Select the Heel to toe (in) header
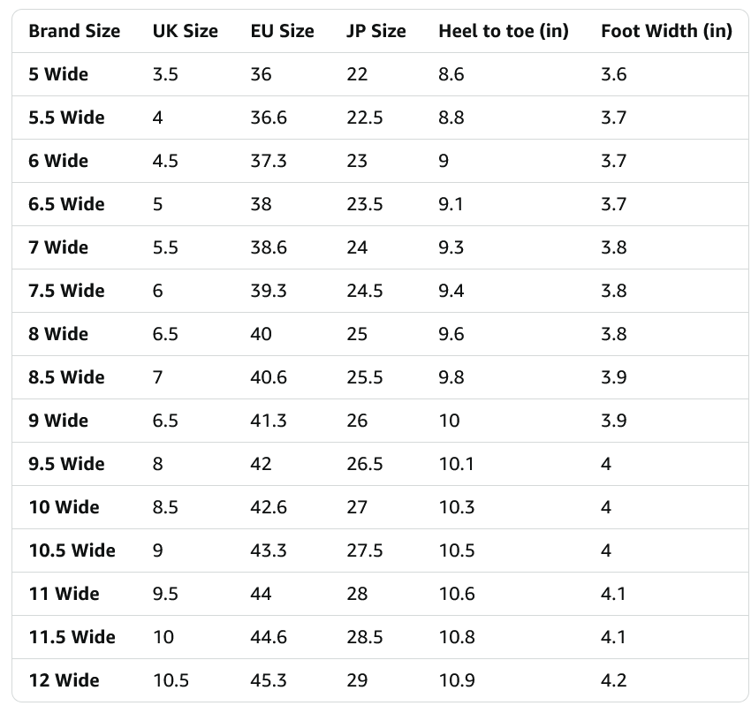The image size is (751, 721). [x=503, y=31]
